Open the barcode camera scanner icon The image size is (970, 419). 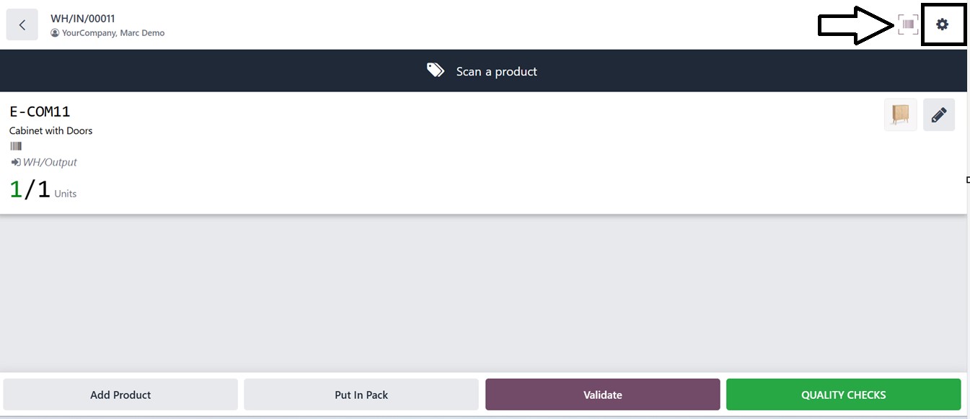coord(908,24)
